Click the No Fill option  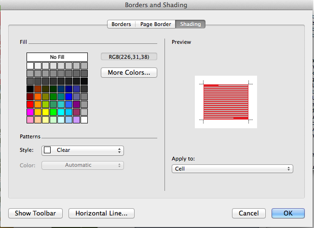[57, 57]
